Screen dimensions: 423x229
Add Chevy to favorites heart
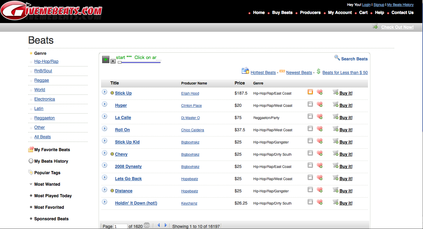(320, 153)
